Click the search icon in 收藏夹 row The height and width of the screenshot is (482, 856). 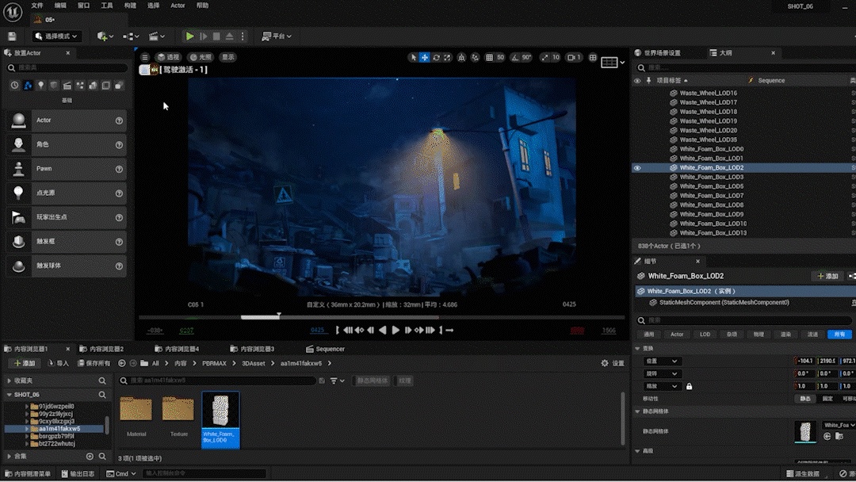102,381
